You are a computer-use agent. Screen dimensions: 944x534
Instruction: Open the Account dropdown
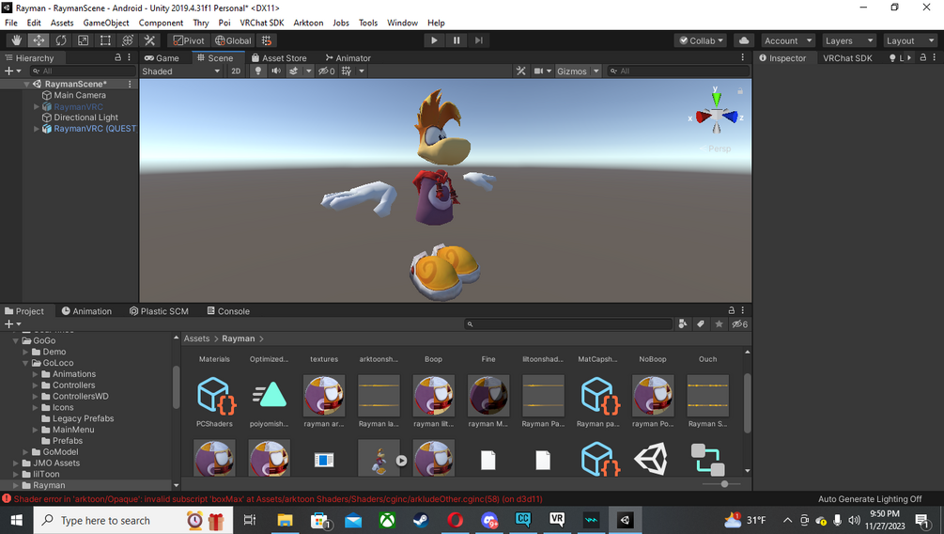point(787,40)
